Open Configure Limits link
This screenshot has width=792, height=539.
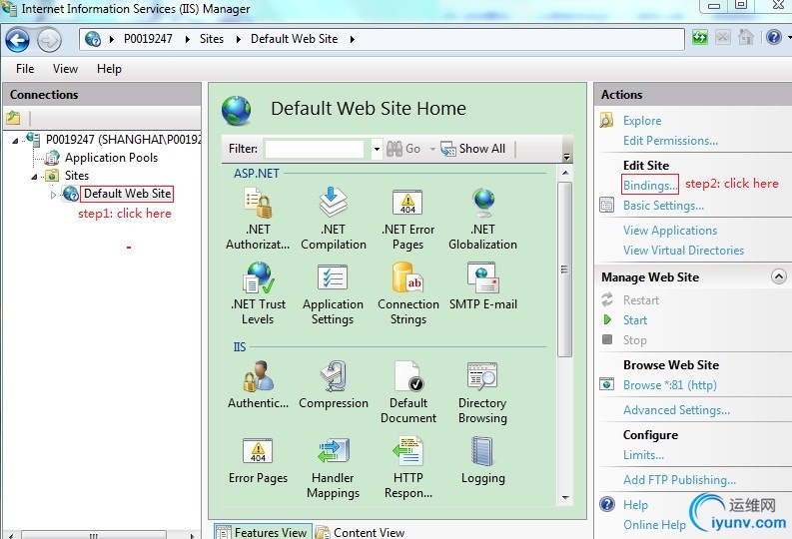point(643,455)
